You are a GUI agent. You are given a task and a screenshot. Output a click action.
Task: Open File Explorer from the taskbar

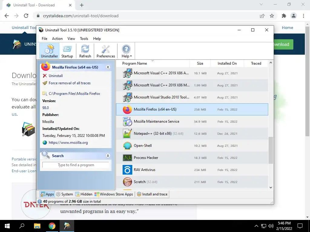(x=37, y=226)
